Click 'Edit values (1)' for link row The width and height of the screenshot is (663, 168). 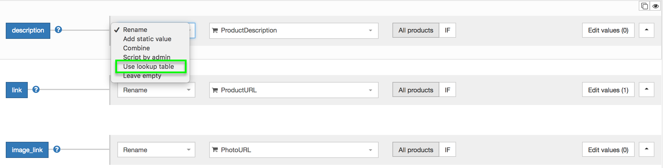[x=608, y=90]
